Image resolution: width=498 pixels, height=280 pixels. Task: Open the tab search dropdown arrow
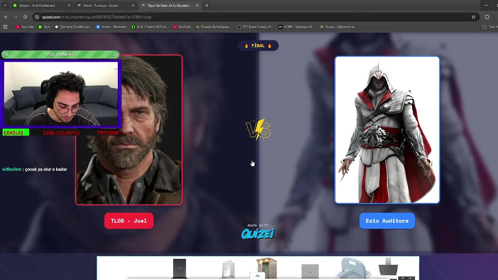(5, 5)
